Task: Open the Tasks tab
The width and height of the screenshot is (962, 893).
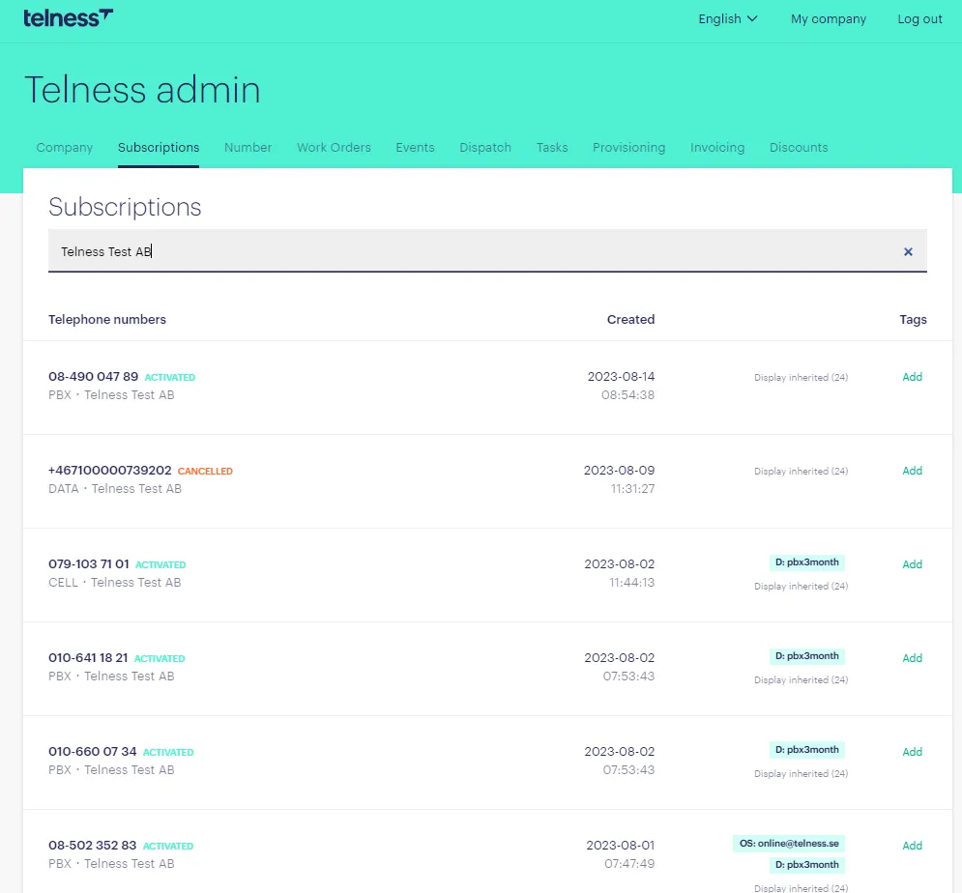Action: click(551, 147)
